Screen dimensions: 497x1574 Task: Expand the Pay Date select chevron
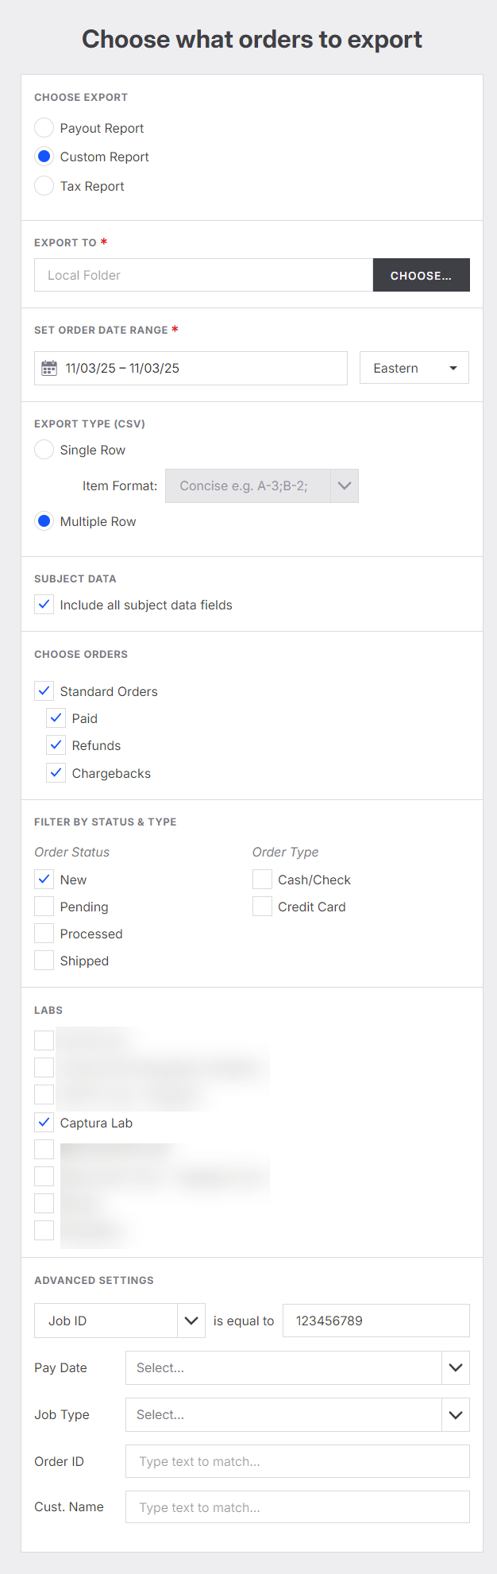[x=455, y=1367]
